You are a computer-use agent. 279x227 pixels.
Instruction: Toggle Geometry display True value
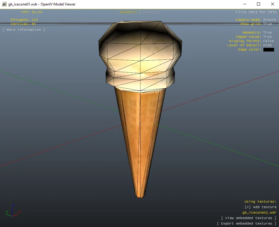(267, 33)
